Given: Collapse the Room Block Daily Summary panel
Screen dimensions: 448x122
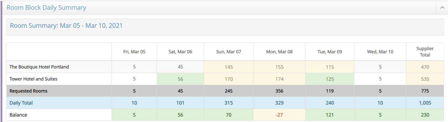Looking at the screenshot, I should [442, 8].
